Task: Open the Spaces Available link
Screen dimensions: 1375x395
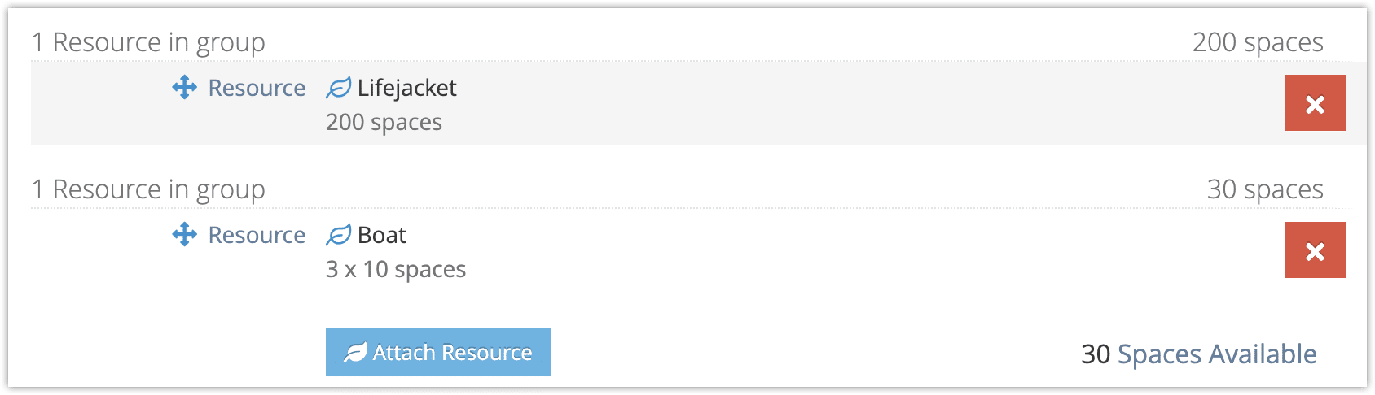Action: click(1217, 354)
